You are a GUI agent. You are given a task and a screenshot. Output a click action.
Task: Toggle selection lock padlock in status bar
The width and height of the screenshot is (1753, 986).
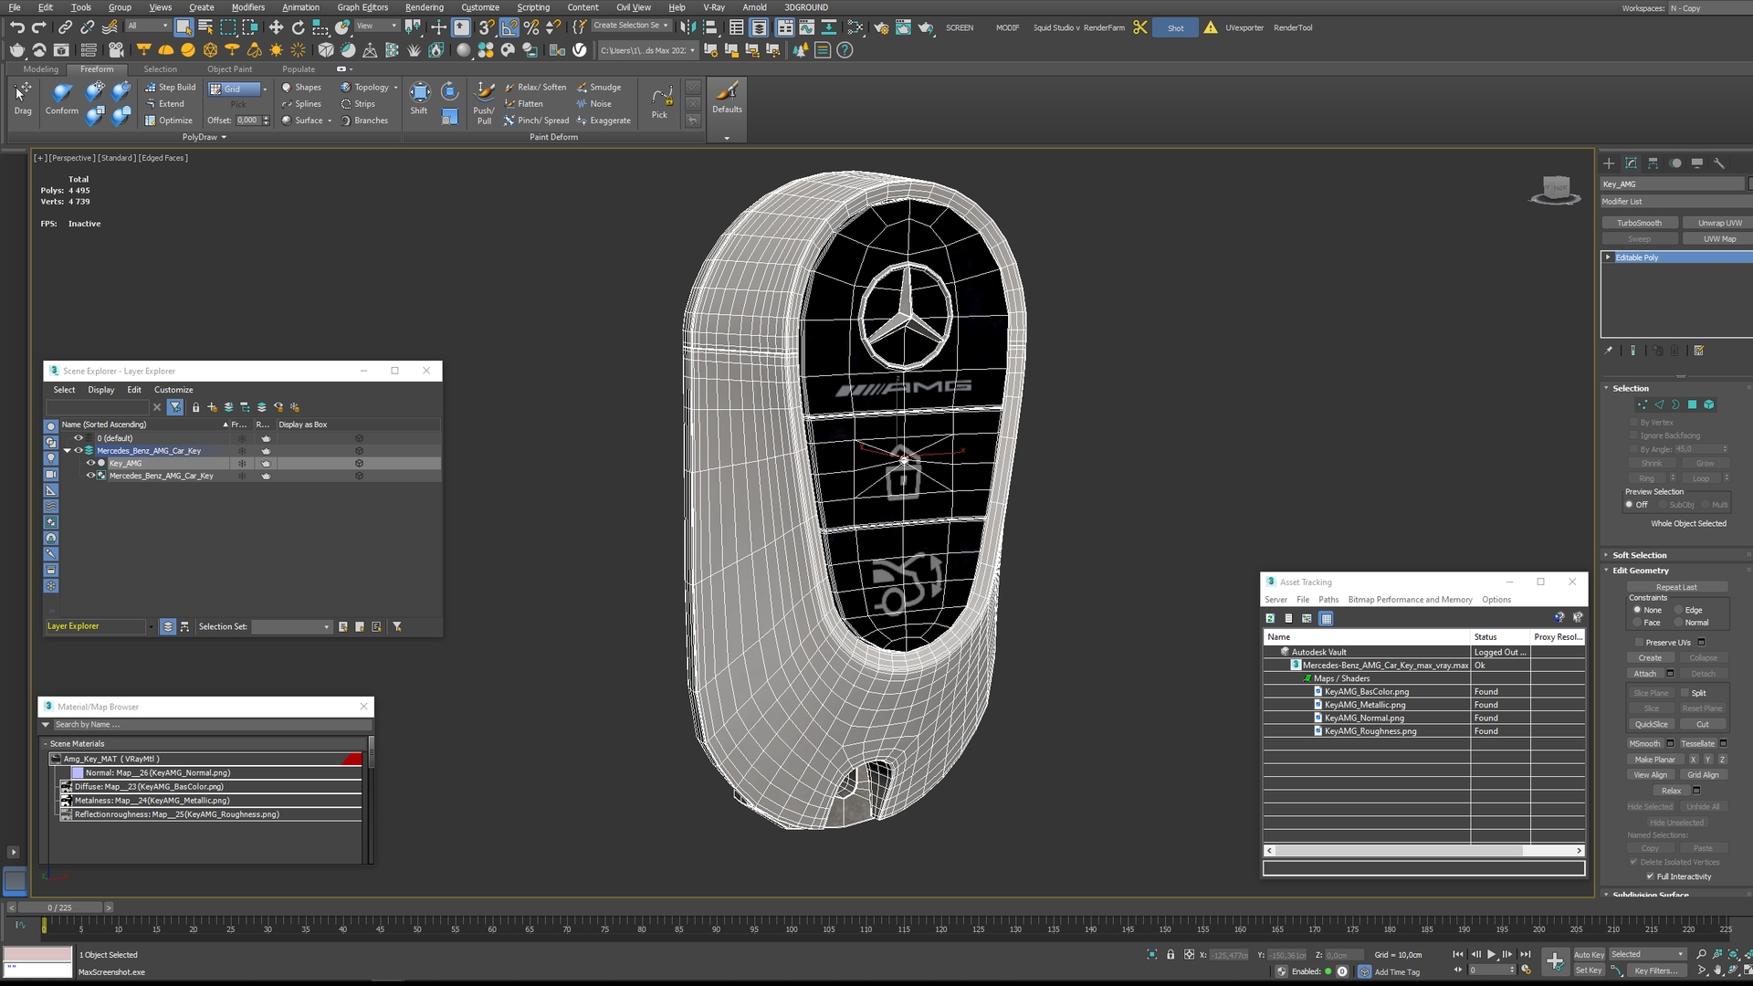[1170, 955]
